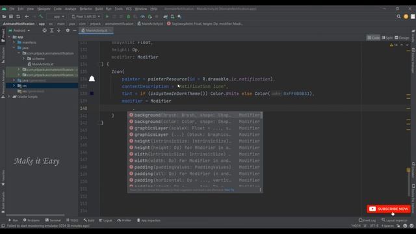Click the Back navigation arrow
The image size is (416, 234).
(x=27, y=16)
